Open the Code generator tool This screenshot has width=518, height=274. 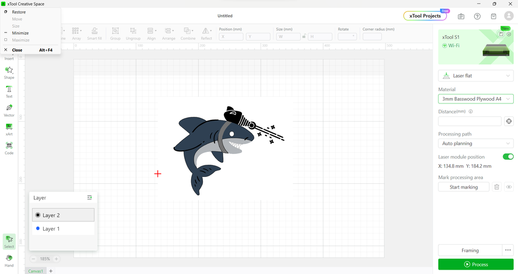click(x=9, y=148)
